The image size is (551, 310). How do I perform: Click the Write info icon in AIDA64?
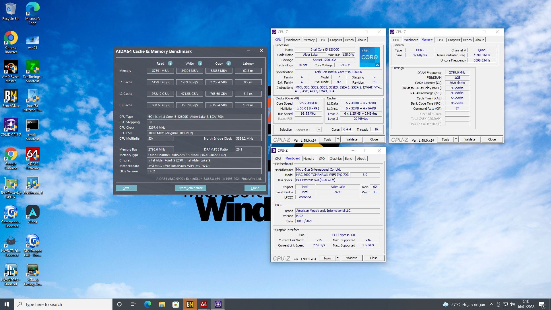pyautogui.click(x=200, y=63)
